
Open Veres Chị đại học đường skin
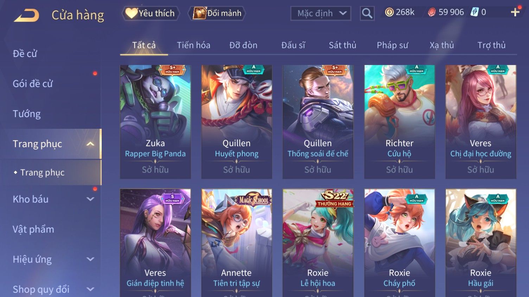tap(481, 122)
